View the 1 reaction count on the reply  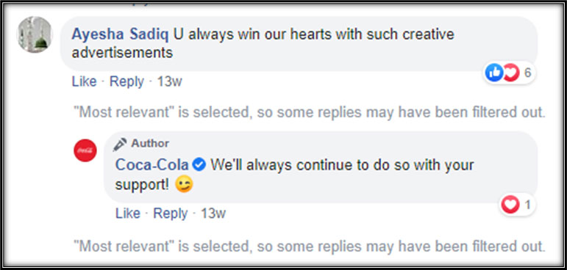click(527, 205)
